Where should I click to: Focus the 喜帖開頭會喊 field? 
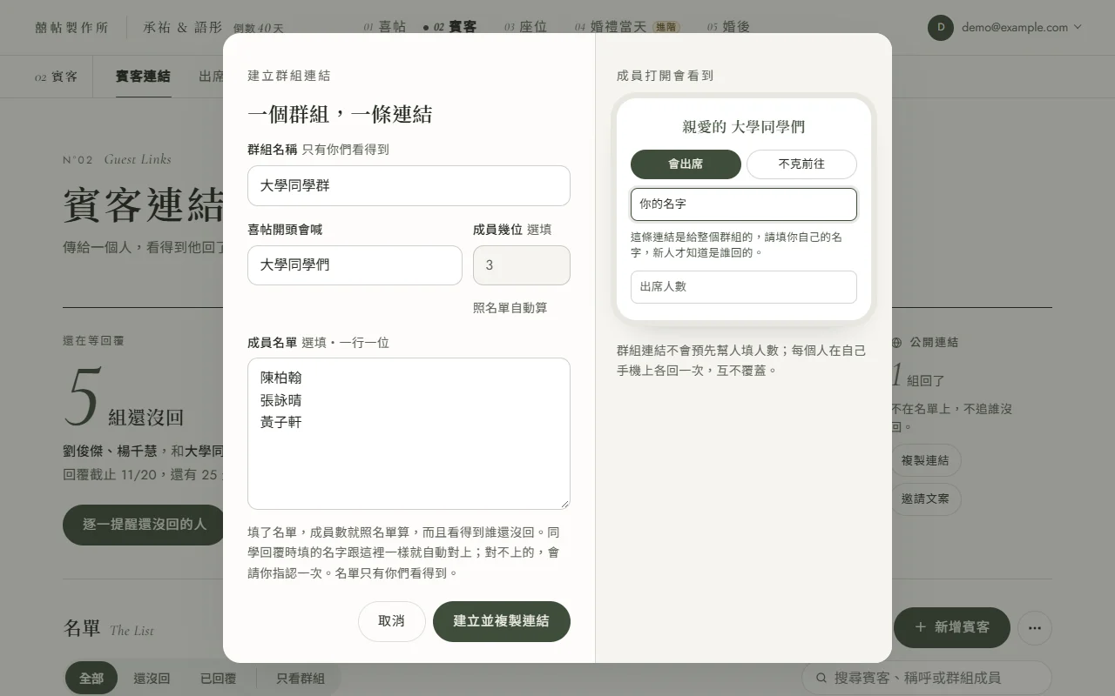pos(355,265)
